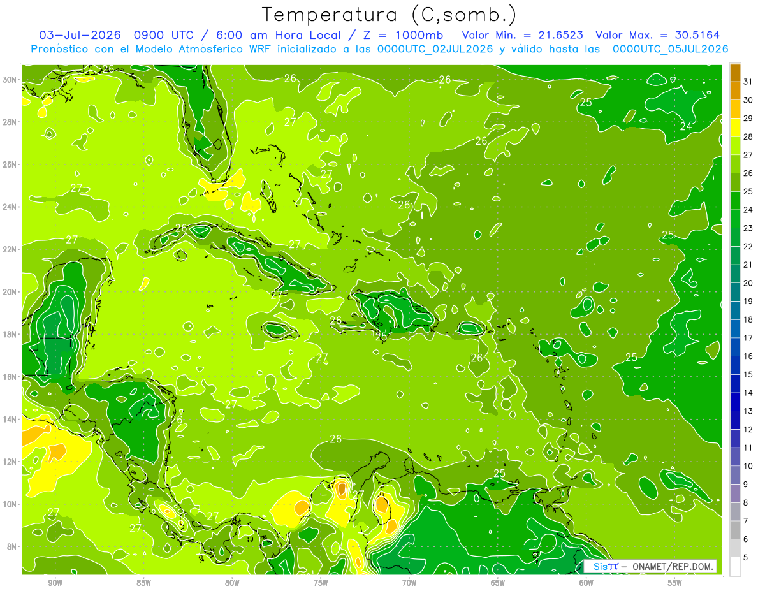Click the "16N" latitude axis label
Screen dimensions: 765x591
11,377
